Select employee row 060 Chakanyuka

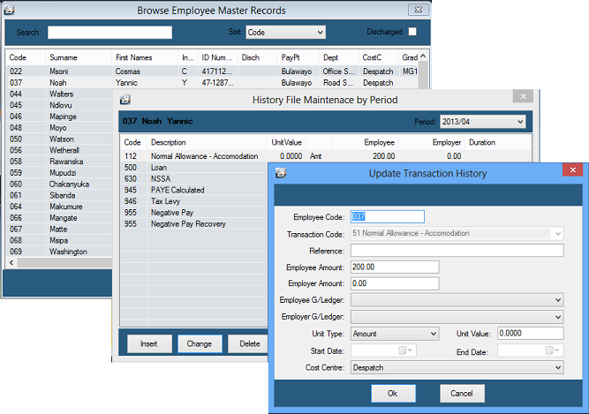59,184
